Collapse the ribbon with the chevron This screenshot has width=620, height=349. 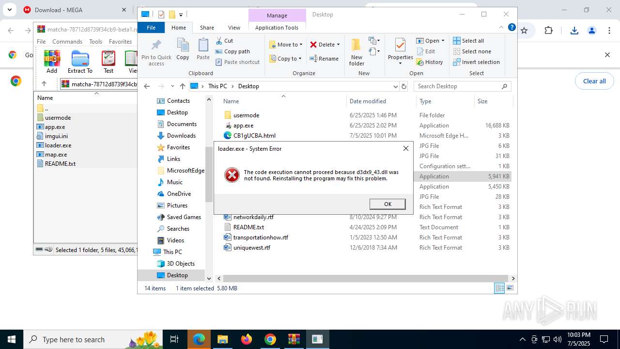(x=501, y=28)
